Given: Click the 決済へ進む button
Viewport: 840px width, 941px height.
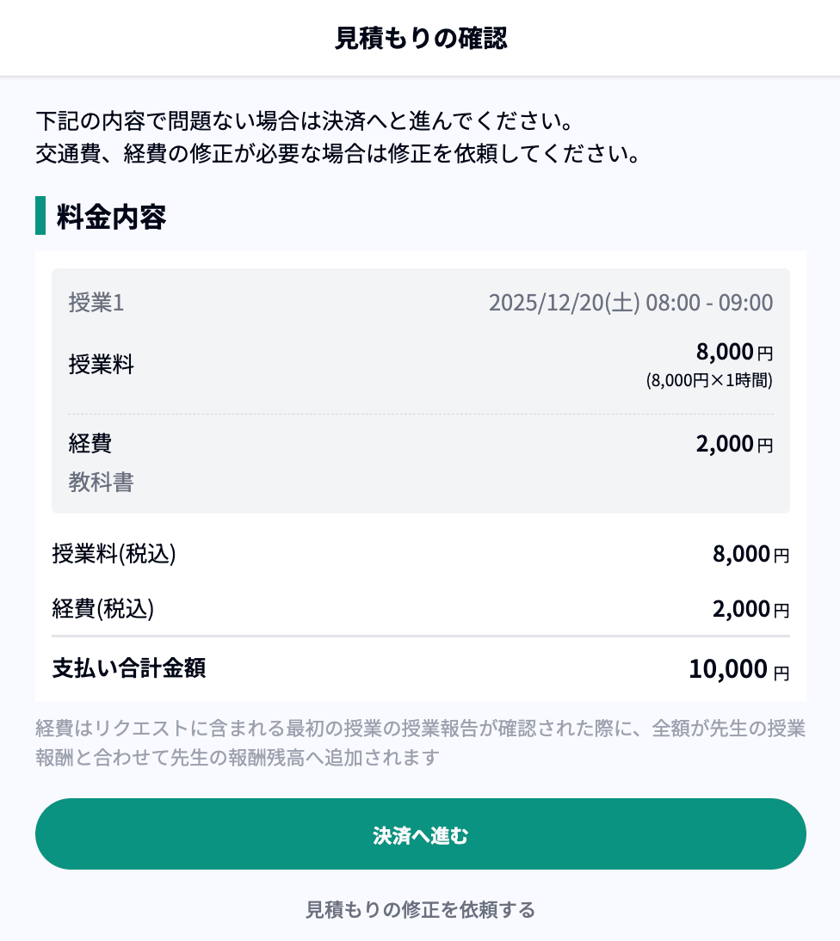Looking at the screenshot, I should 420,834.
